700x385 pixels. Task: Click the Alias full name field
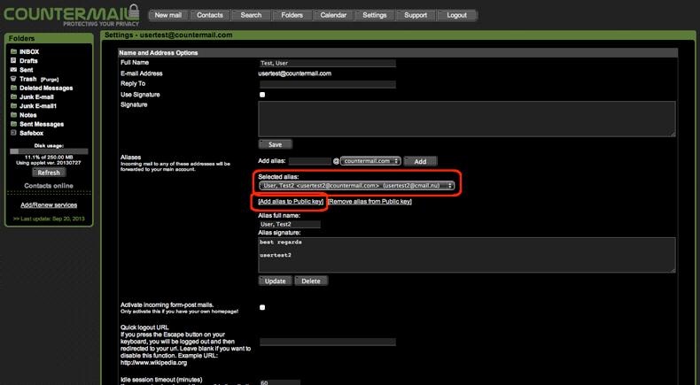(290, 224)
